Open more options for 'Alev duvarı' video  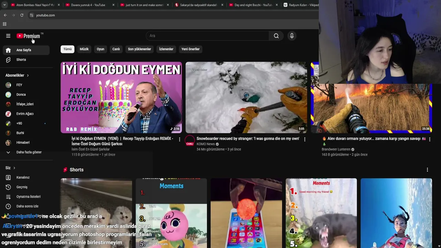point(430,139)
